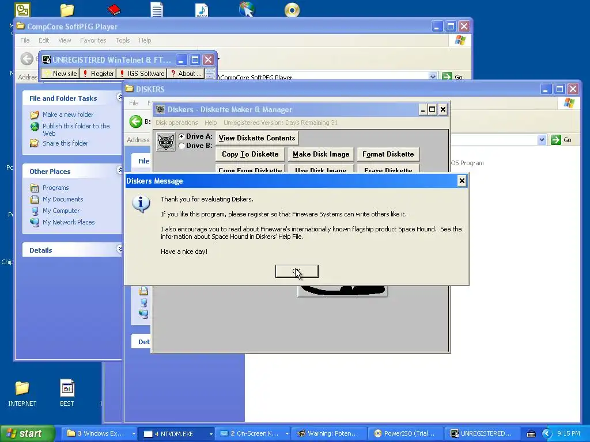
Task: Click OK in the Diskers Message dialog
Action: coord(297,272)
